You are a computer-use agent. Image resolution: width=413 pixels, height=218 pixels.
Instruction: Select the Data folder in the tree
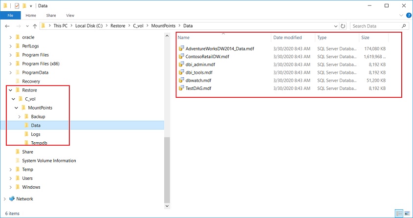point(36,125)
